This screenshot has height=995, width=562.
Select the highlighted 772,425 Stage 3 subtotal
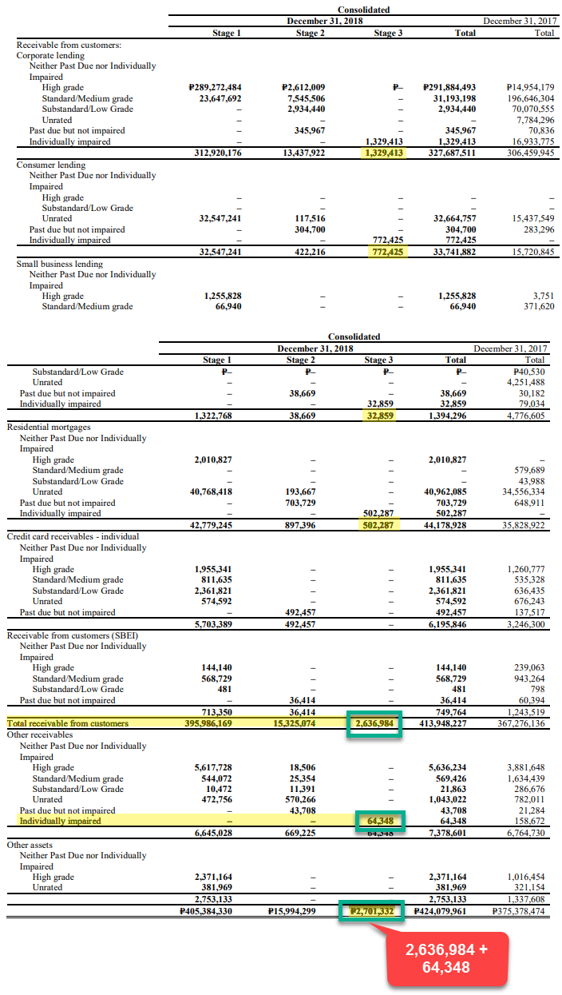[385, 252]
